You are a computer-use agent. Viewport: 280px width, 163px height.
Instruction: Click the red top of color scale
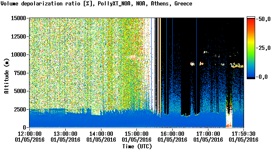pyautogui.click(x=251, y=21)
